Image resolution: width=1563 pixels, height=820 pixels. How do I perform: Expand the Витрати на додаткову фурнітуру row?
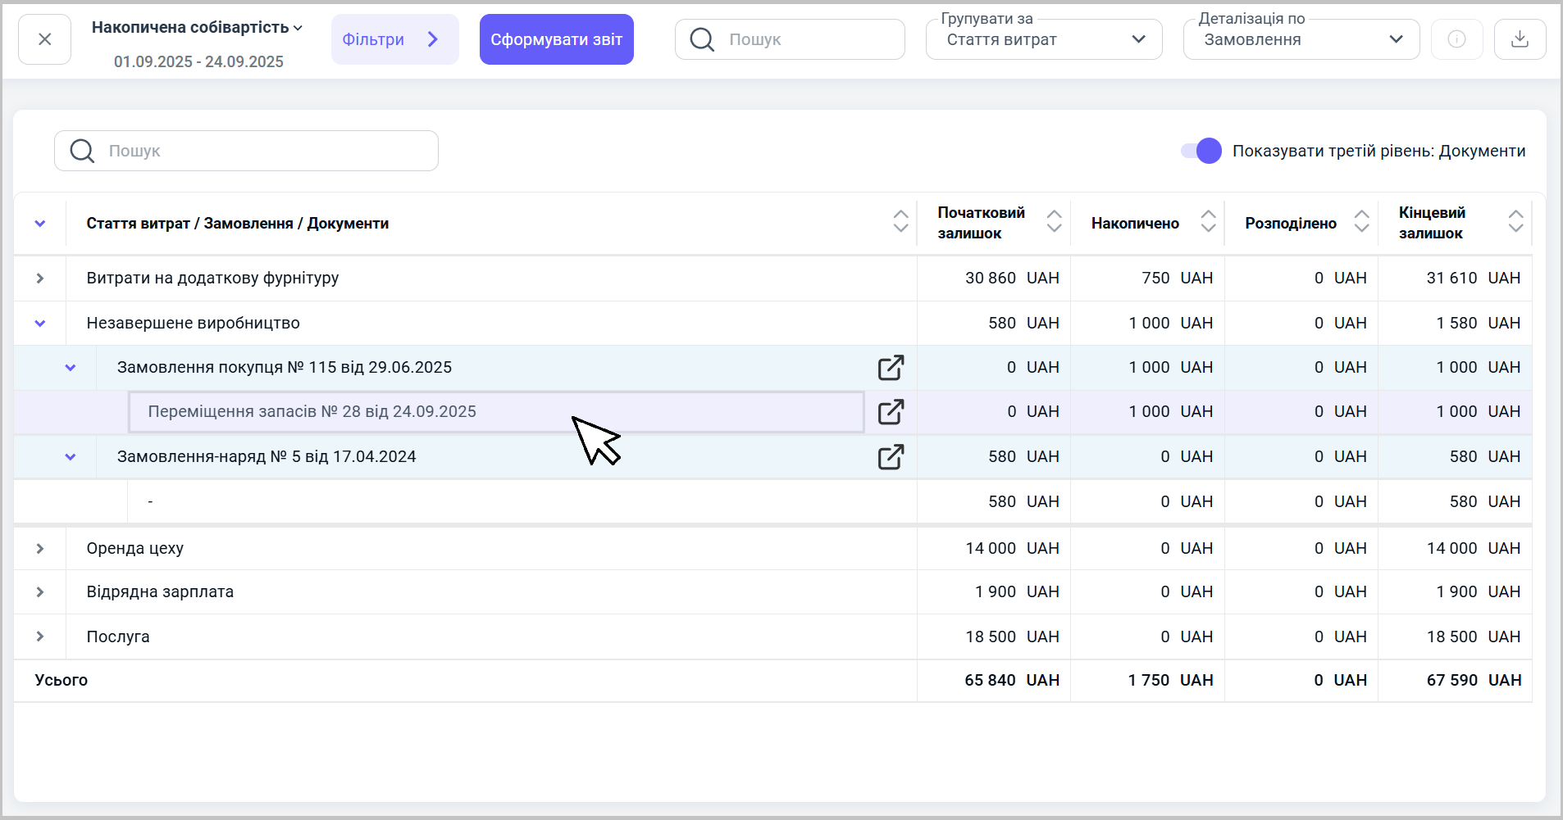[40, 279]
